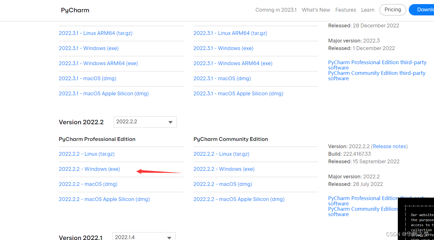Download Professional 2022.3.1 macOS (dmg)
Image resolution: width=434 pixels, height=240 pixels.
pos(88,78)
